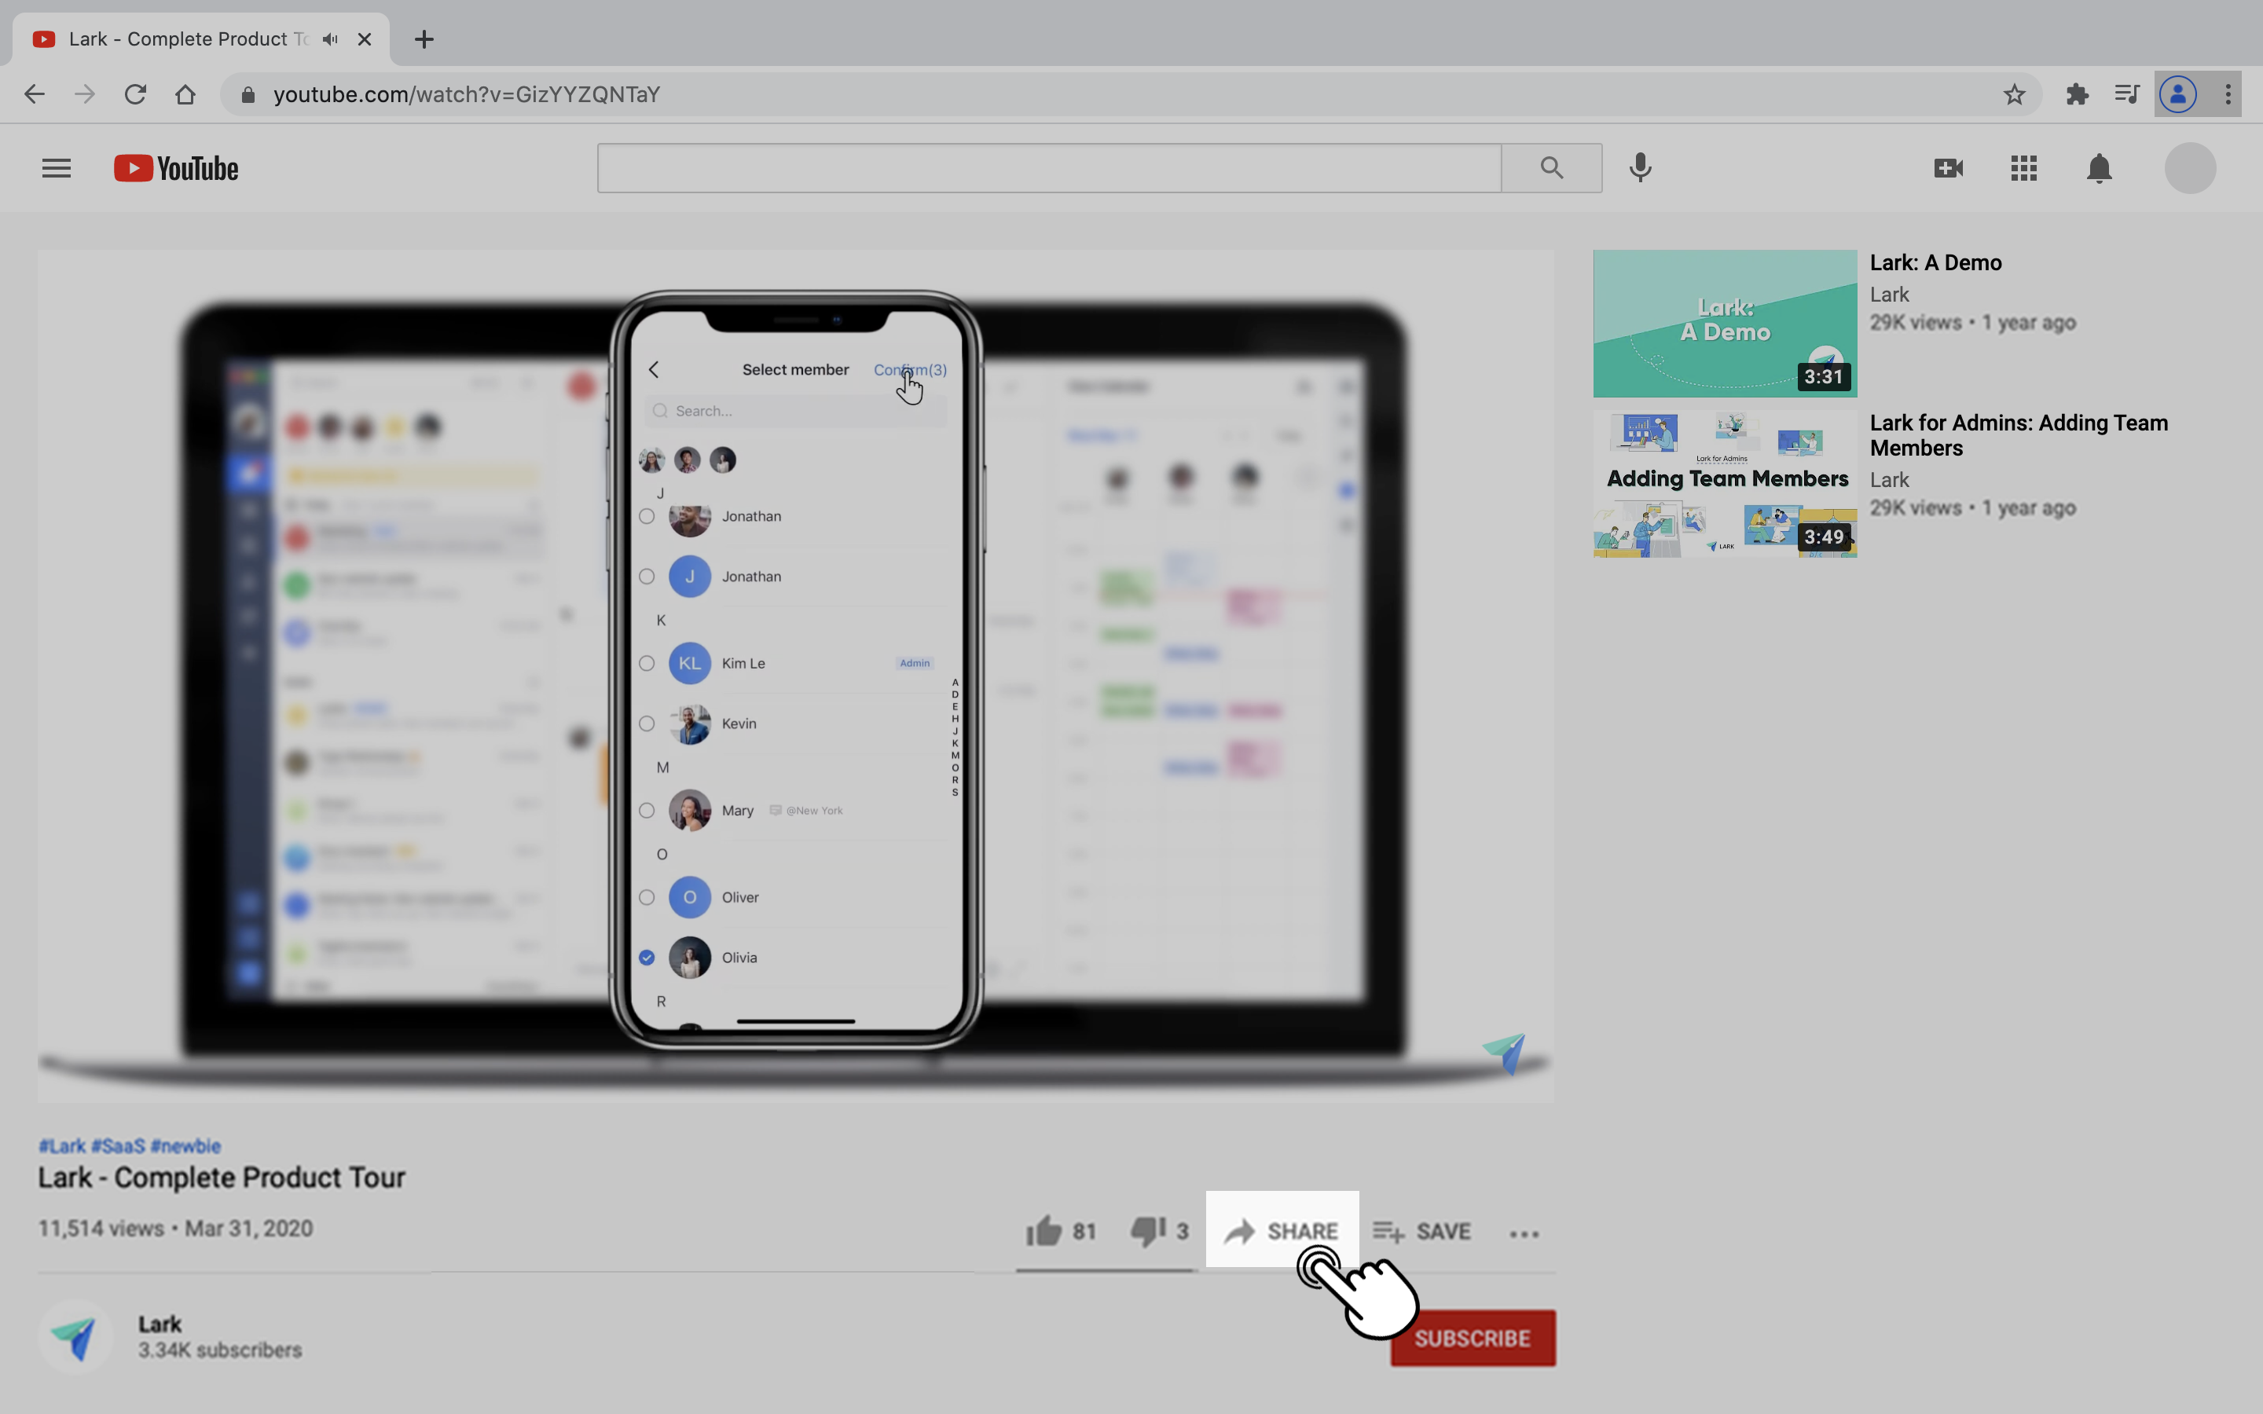The height and width of the screenshot is (1414, 2263).
Task: Toggle the Oliver member radio button
Action: click(x=645, y=896)
